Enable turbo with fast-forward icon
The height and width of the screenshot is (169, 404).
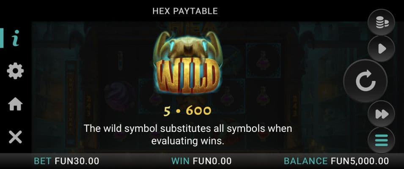381,114
